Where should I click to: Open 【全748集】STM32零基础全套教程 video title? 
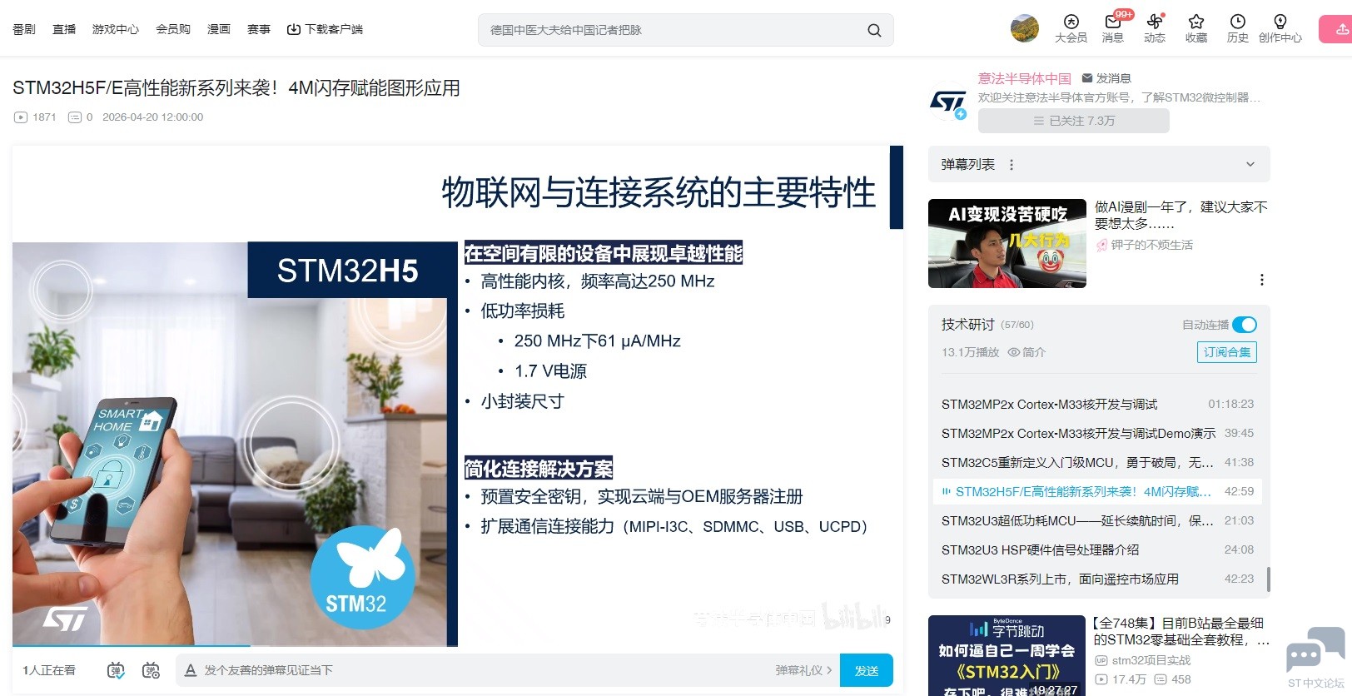1181,631
